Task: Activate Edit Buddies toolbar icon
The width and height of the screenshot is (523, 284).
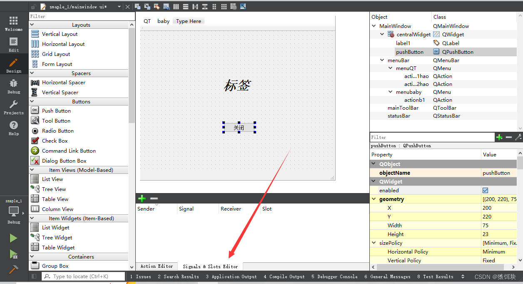Action: [157, 6]
